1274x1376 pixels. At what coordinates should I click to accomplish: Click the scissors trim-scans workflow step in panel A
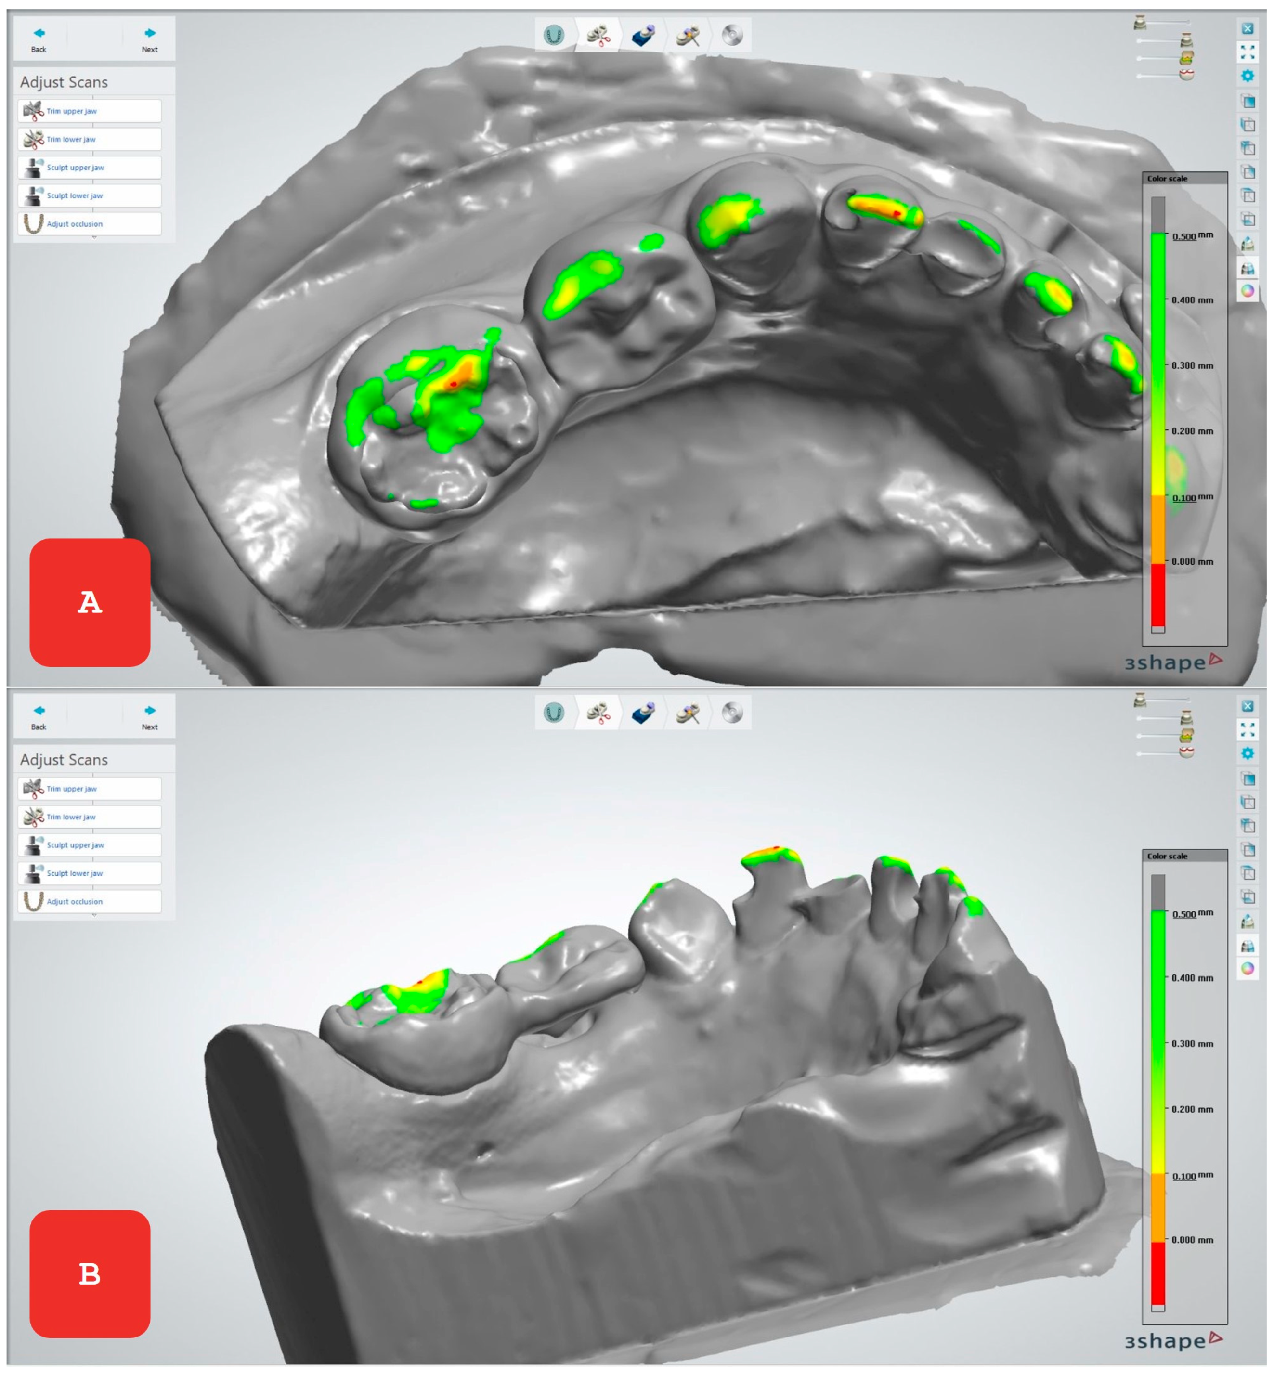598,35
